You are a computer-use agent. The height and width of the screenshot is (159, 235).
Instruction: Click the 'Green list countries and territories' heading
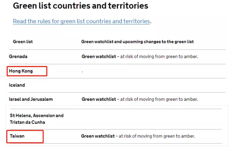coord(80,6)
